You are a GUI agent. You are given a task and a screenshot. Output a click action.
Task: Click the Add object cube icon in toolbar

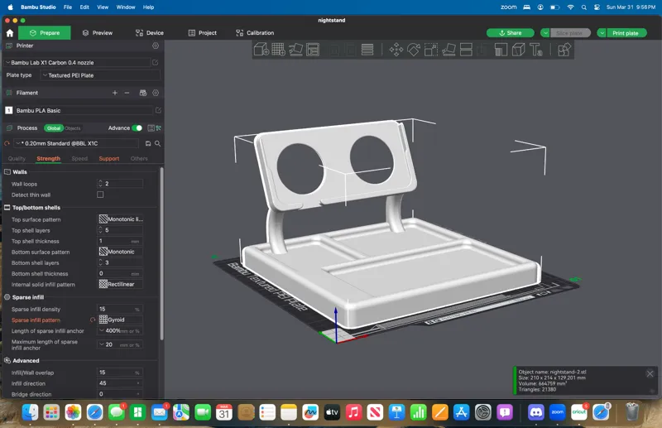261,50
